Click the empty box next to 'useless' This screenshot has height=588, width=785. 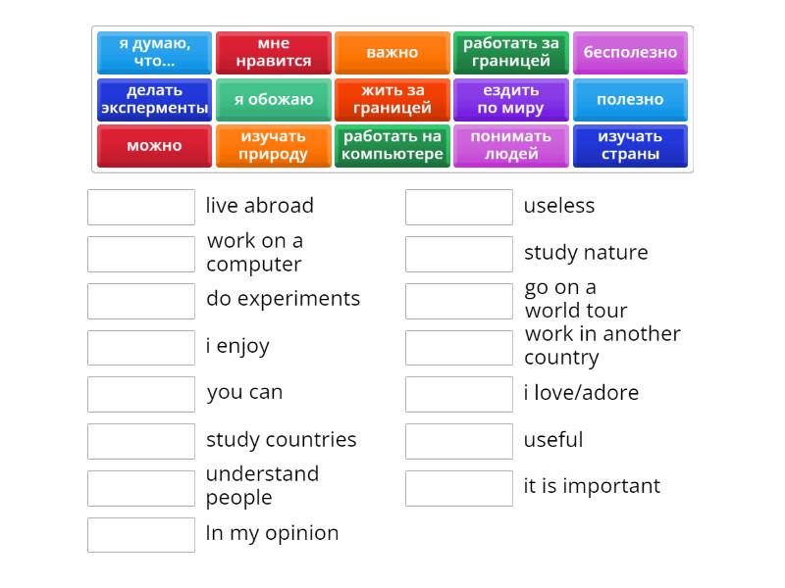(459, 207)
